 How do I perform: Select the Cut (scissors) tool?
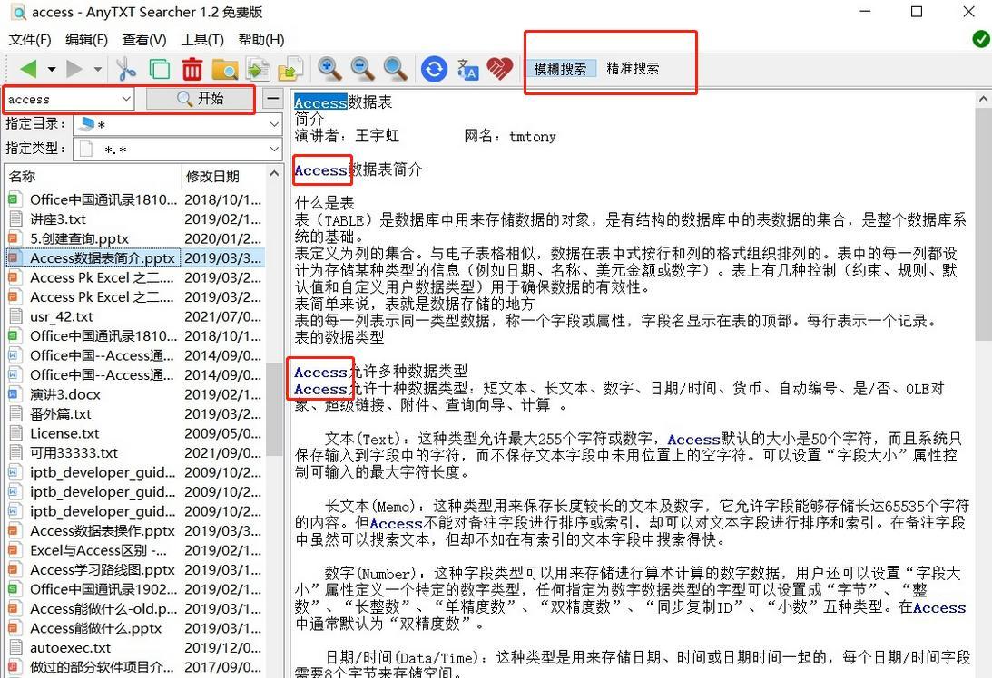pos(125,68)
